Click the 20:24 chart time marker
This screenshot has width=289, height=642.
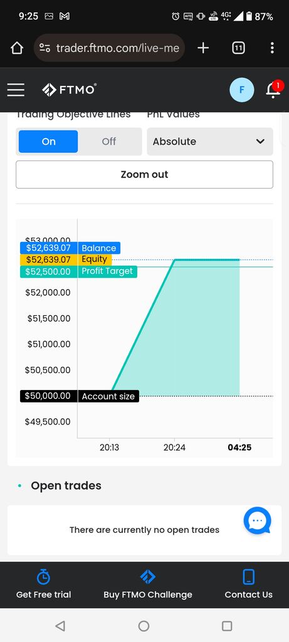(x=174, y=448)
